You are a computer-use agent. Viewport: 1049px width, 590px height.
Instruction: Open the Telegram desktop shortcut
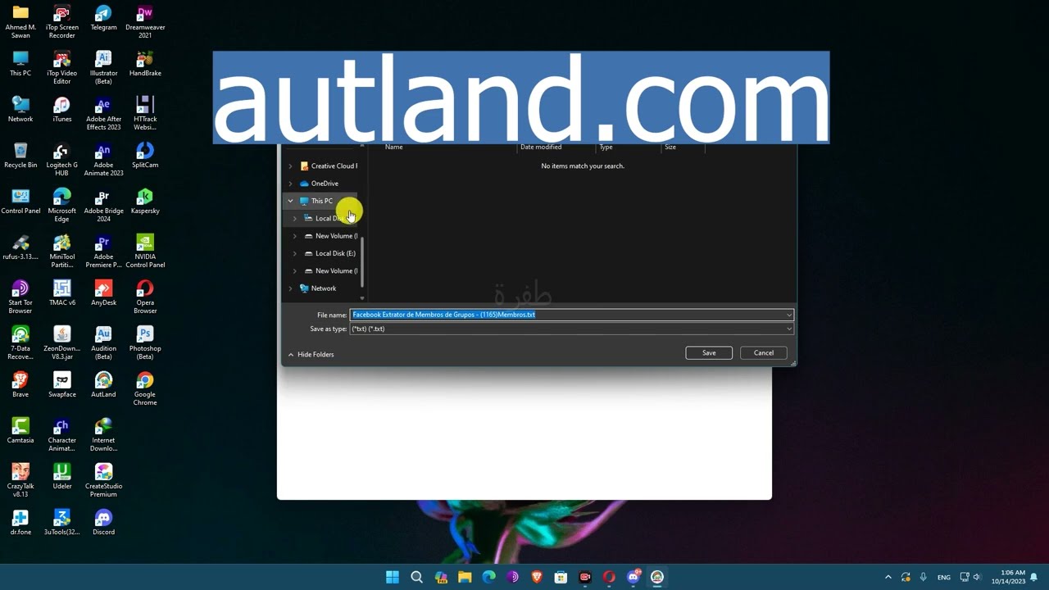coord(103,18)
